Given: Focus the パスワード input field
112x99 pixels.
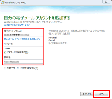Looking at the screenshot, I should [x=23, y=48].
